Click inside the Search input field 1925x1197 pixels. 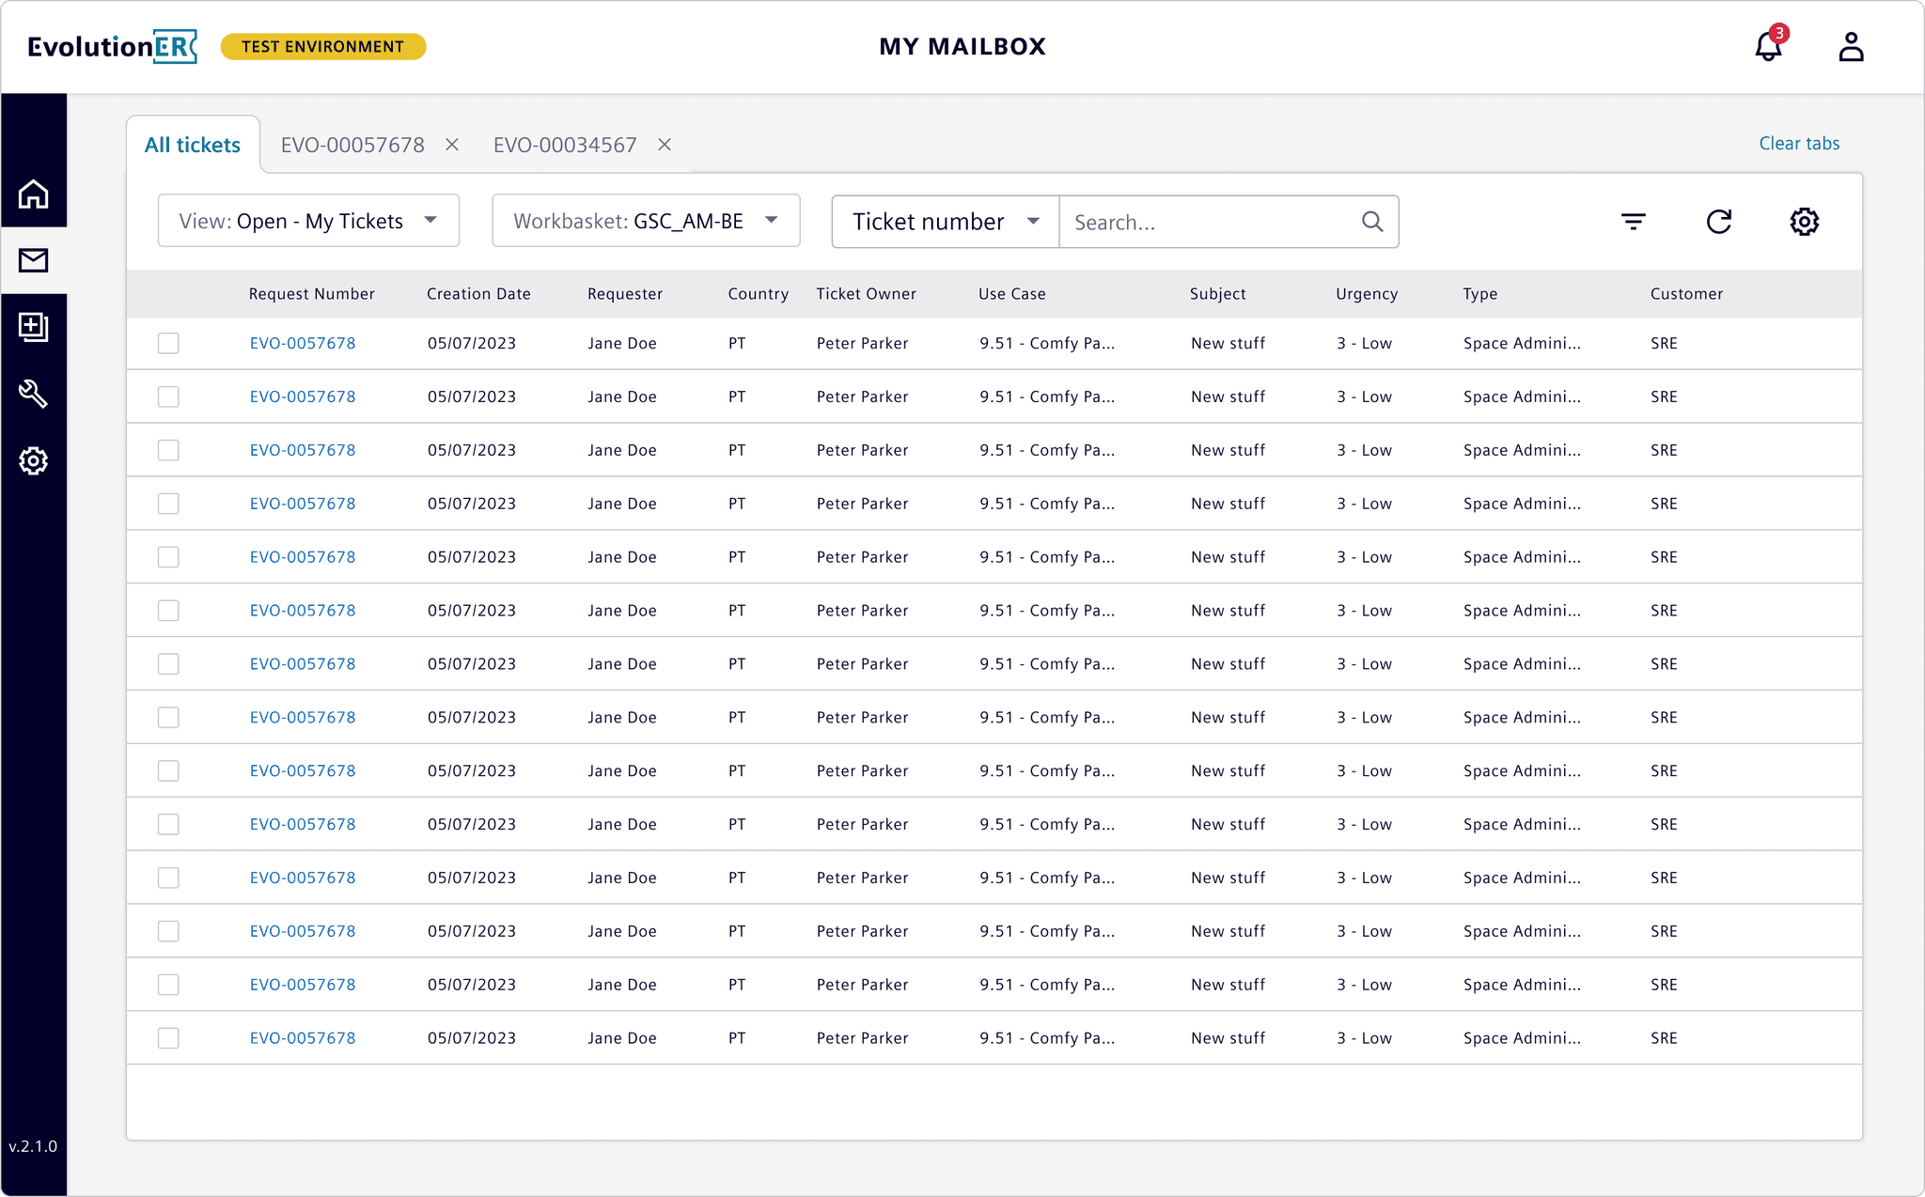pos(1208,223)
